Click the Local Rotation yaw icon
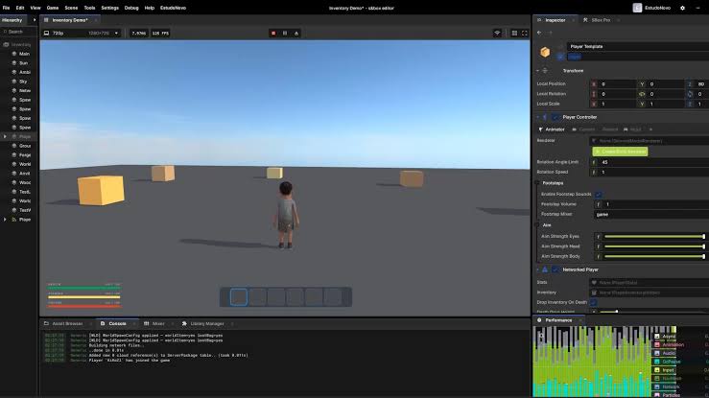 click(642, 94)
